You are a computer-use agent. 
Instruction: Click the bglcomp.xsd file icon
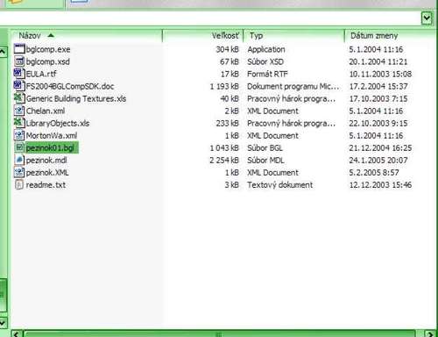click(19, 61)
